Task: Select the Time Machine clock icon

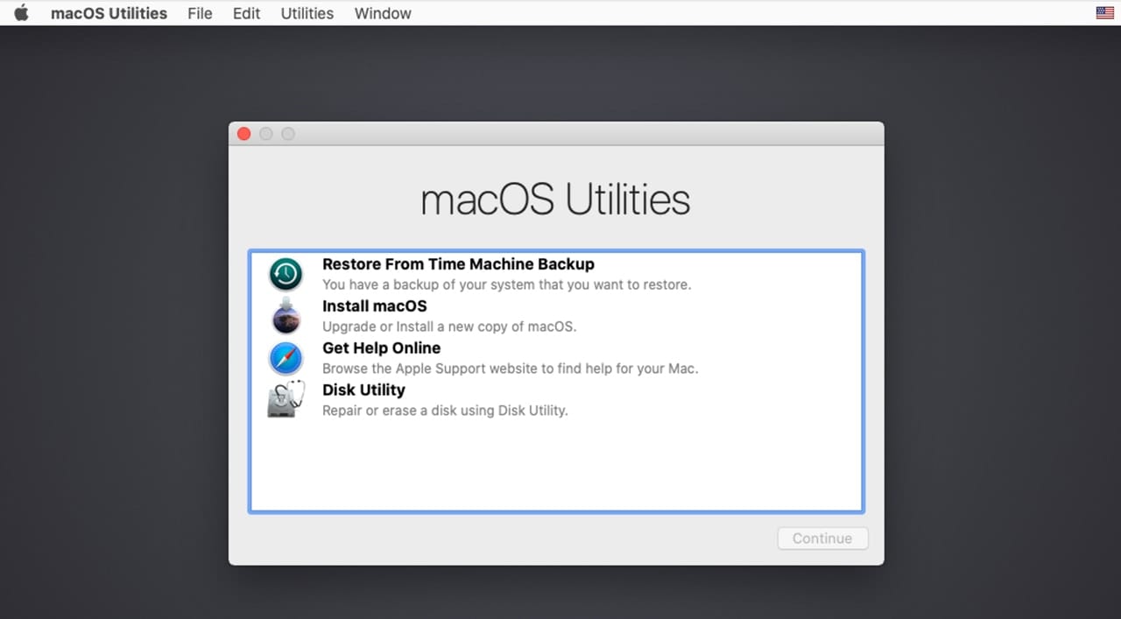Action: click(286, 274)
